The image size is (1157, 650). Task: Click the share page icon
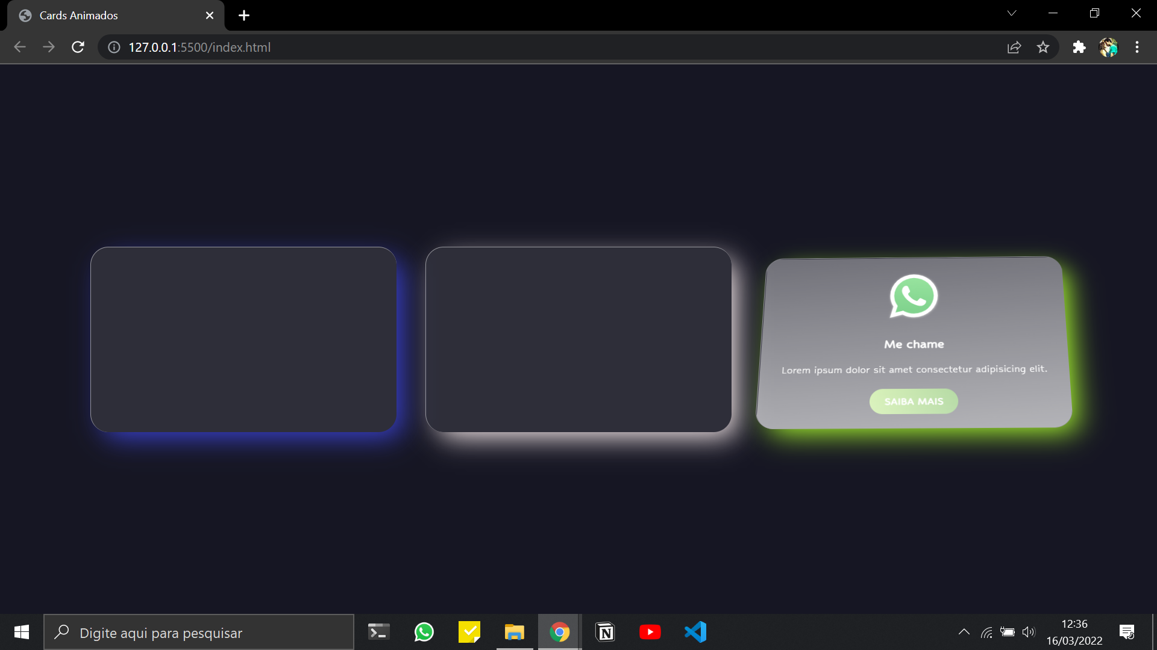pos(1014,47)
